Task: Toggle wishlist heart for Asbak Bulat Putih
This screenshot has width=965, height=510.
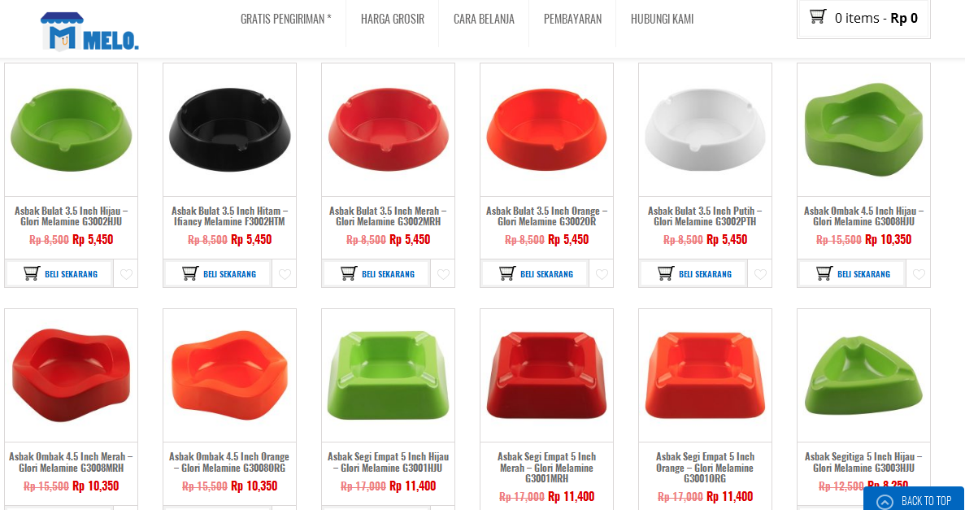Action: [760, 274]
